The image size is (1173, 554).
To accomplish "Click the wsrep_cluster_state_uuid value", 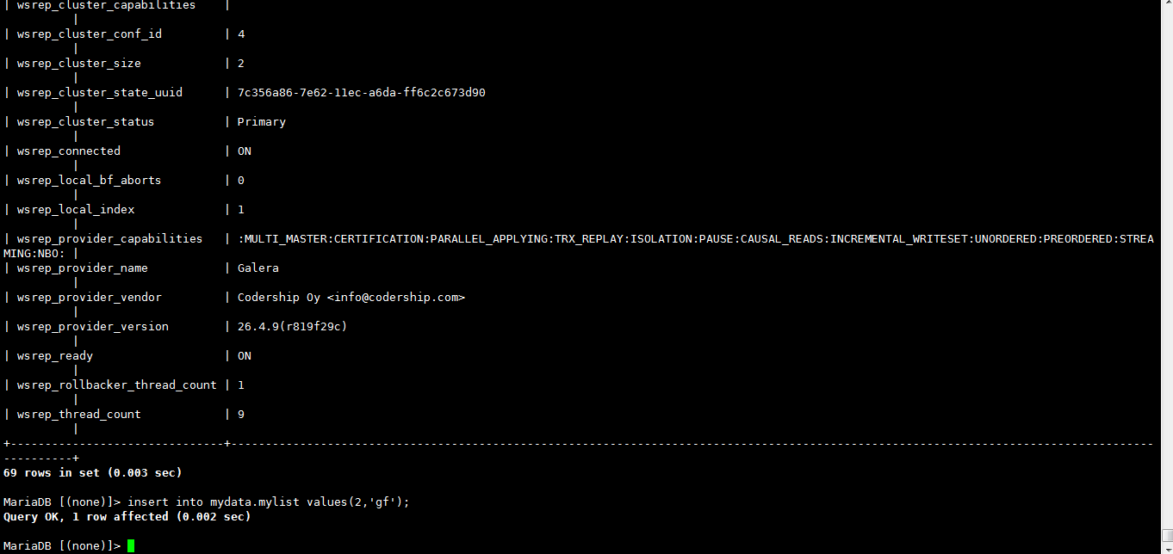I will tap(361, 92).
